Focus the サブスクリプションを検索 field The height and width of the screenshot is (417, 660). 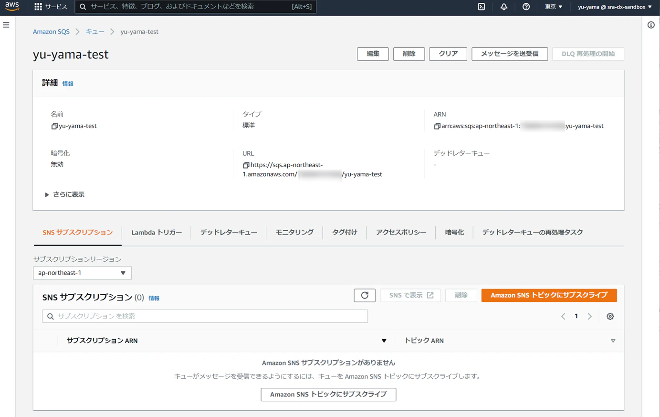click(205, 316)
